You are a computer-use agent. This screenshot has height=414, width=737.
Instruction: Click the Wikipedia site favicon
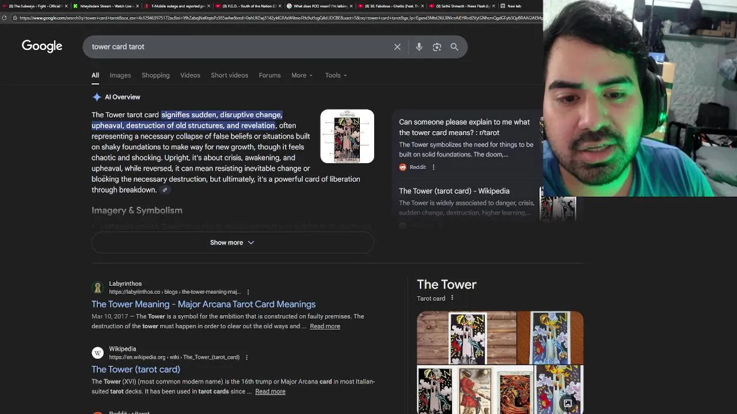97,352
